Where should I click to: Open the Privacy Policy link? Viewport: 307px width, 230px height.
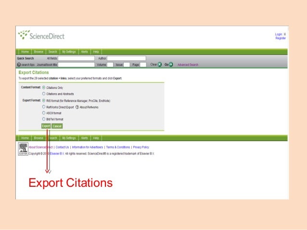point(141,147)
